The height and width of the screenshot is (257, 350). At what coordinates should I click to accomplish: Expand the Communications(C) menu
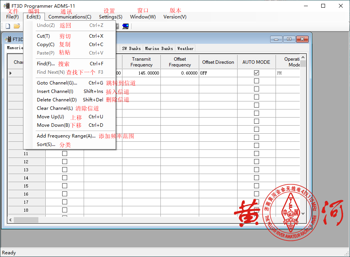click(70, 17)
